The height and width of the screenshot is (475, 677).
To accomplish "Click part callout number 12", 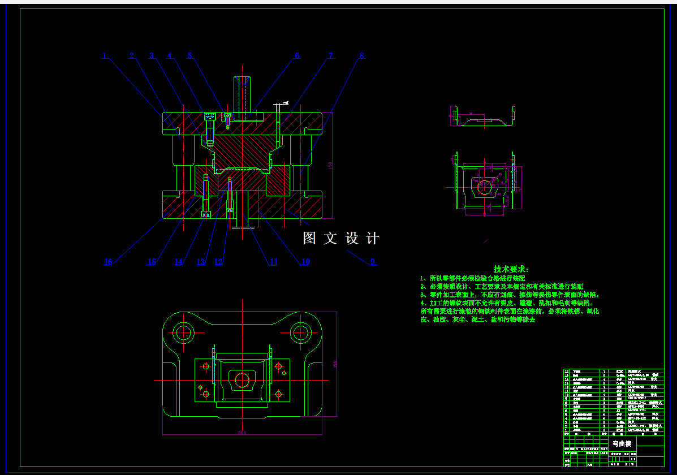I will click(218, 262).
